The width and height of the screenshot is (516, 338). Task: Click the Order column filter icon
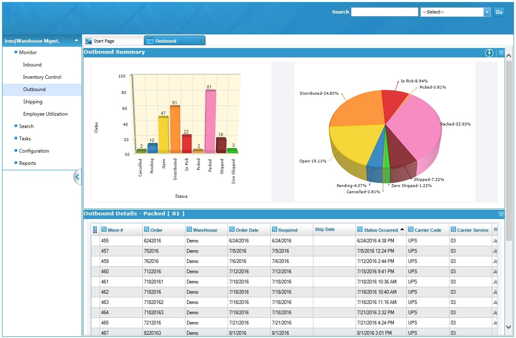point(147,230)
